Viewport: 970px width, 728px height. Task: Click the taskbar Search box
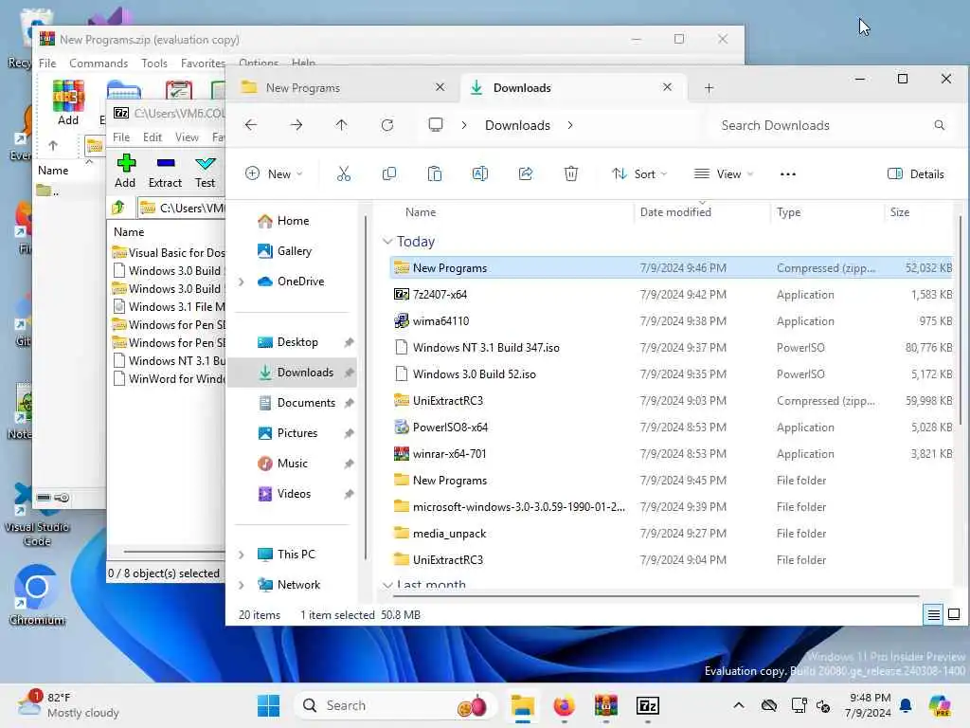[x=395, y=705]
